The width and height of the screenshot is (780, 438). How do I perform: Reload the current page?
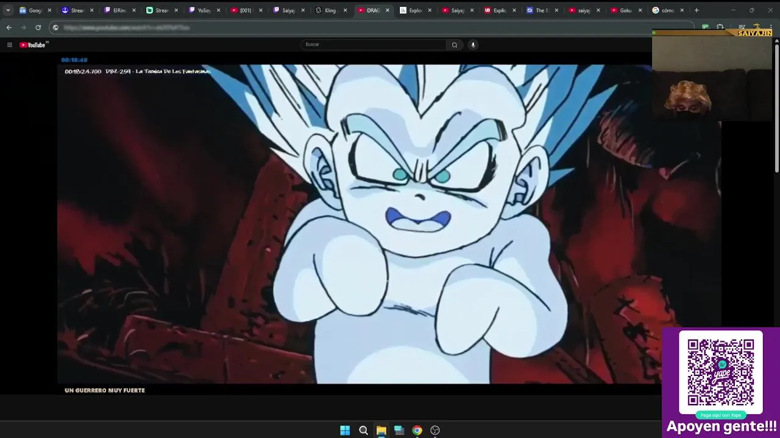coord(38,27)
